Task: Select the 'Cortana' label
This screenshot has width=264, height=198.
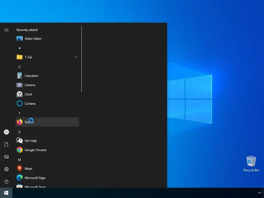Action: 30,104
